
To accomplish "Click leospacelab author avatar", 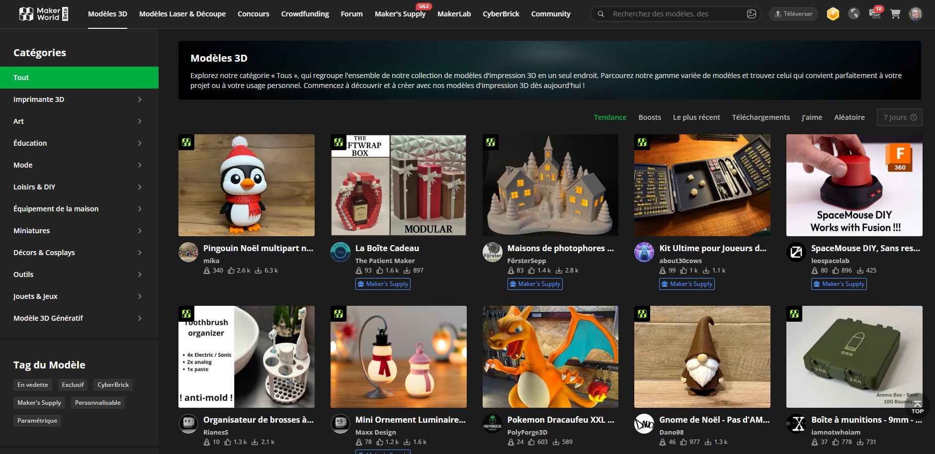I will [x=796, y=252].
